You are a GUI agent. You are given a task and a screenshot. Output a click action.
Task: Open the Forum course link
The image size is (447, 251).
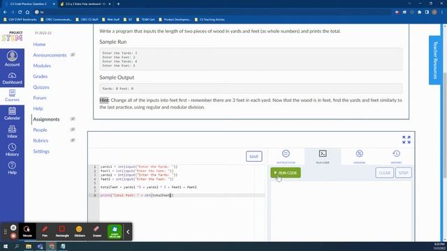point(40,98)
